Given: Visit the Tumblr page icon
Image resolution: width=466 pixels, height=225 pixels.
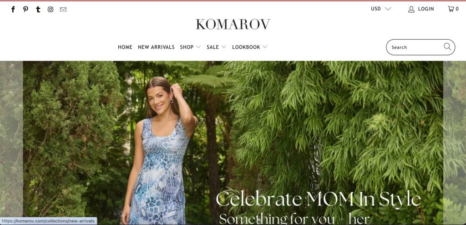Looking at the screenshot, I should [38, 9].
